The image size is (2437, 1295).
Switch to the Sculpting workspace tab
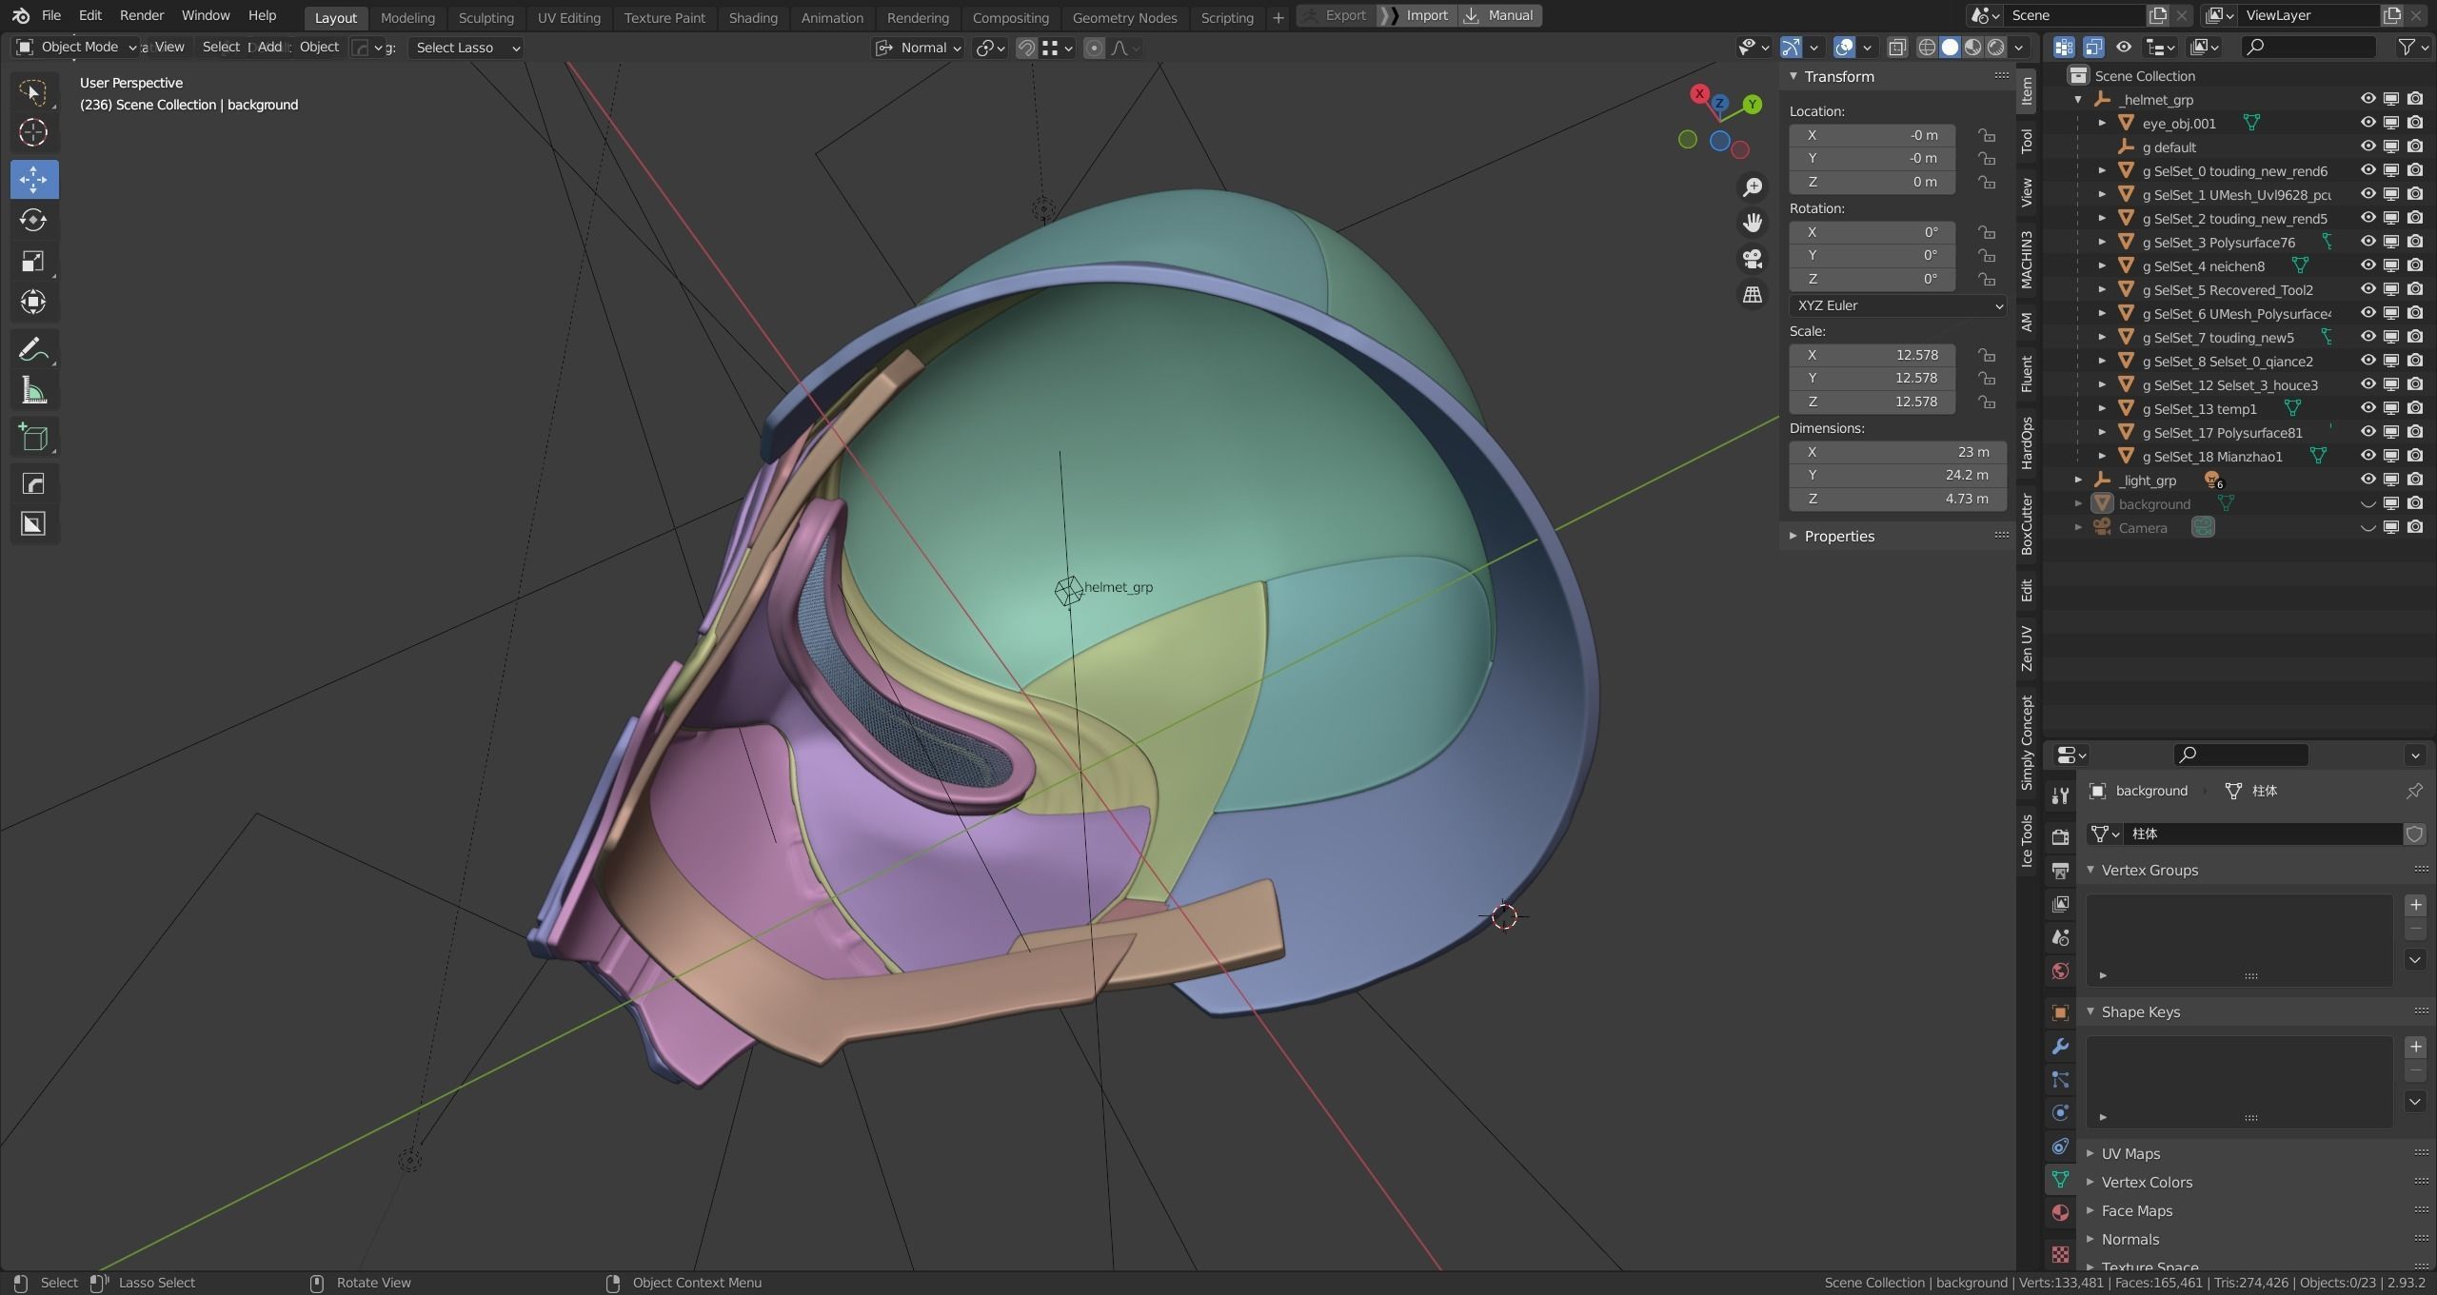coord(485,17)
